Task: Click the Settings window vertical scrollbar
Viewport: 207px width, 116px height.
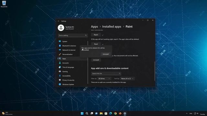Action: click(x=155, y=71)
